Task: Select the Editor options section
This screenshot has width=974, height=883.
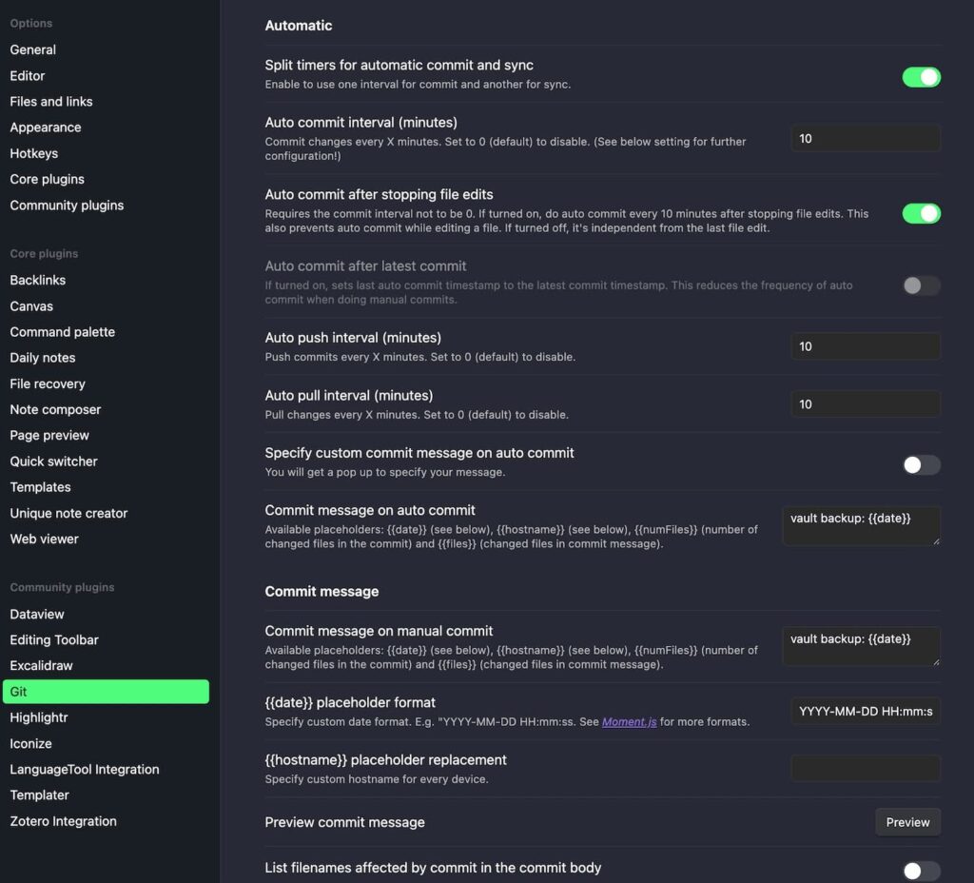Action: [28, 75]
